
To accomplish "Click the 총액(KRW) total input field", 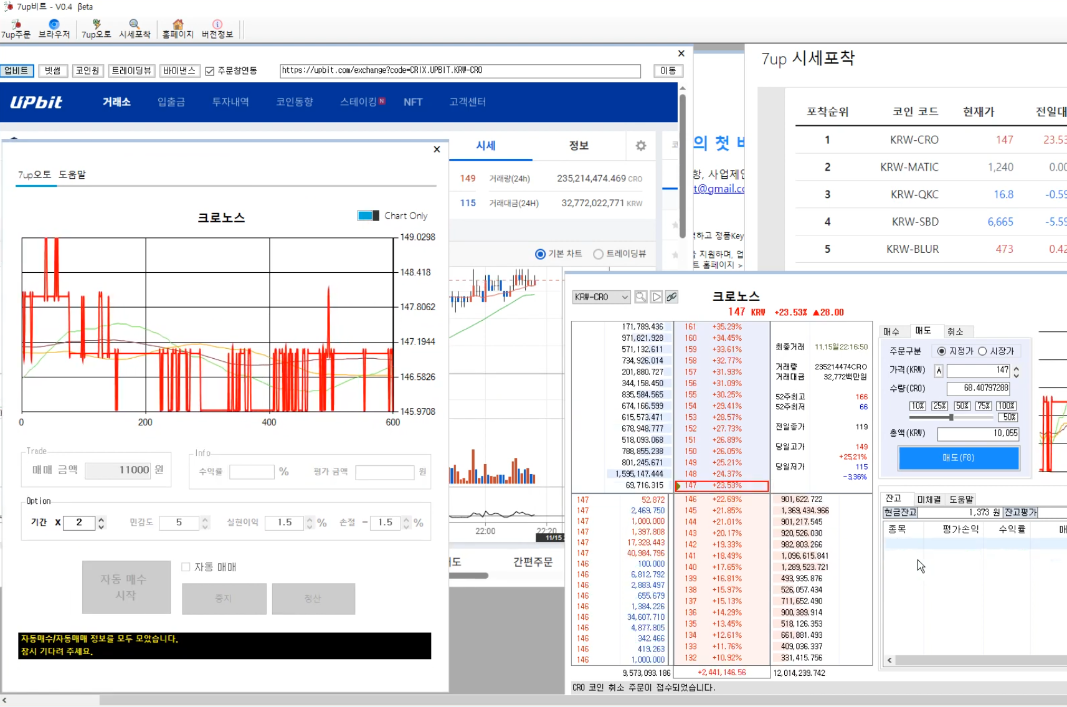I will tap(979, 434).
